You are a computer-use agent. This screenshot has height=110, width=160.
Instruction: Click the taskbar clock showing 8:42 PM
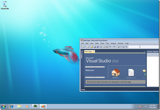[153, 106]
